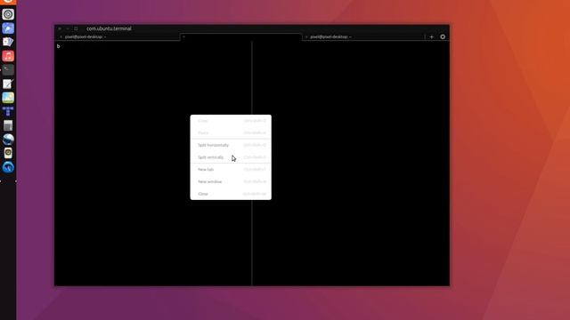Open the Gallery photo app in the dock
The width and height of the screenshot is (570, 320).
(8, 98)
